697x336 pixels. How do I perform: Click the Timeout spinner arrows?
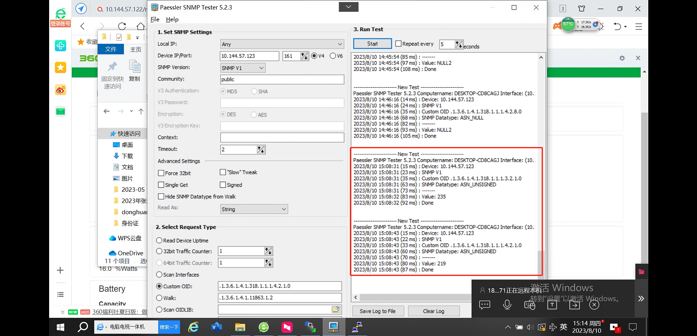pyautogui.click(x=261, y=149)
